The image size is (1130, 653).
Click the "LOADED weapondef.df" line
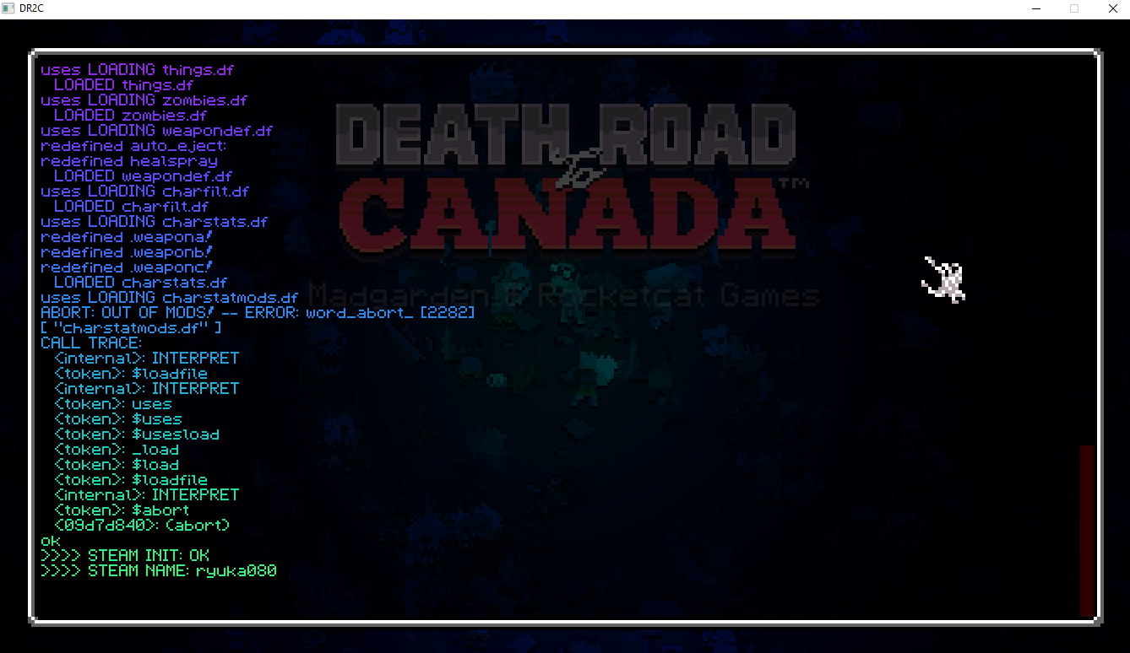pos(144,176)
